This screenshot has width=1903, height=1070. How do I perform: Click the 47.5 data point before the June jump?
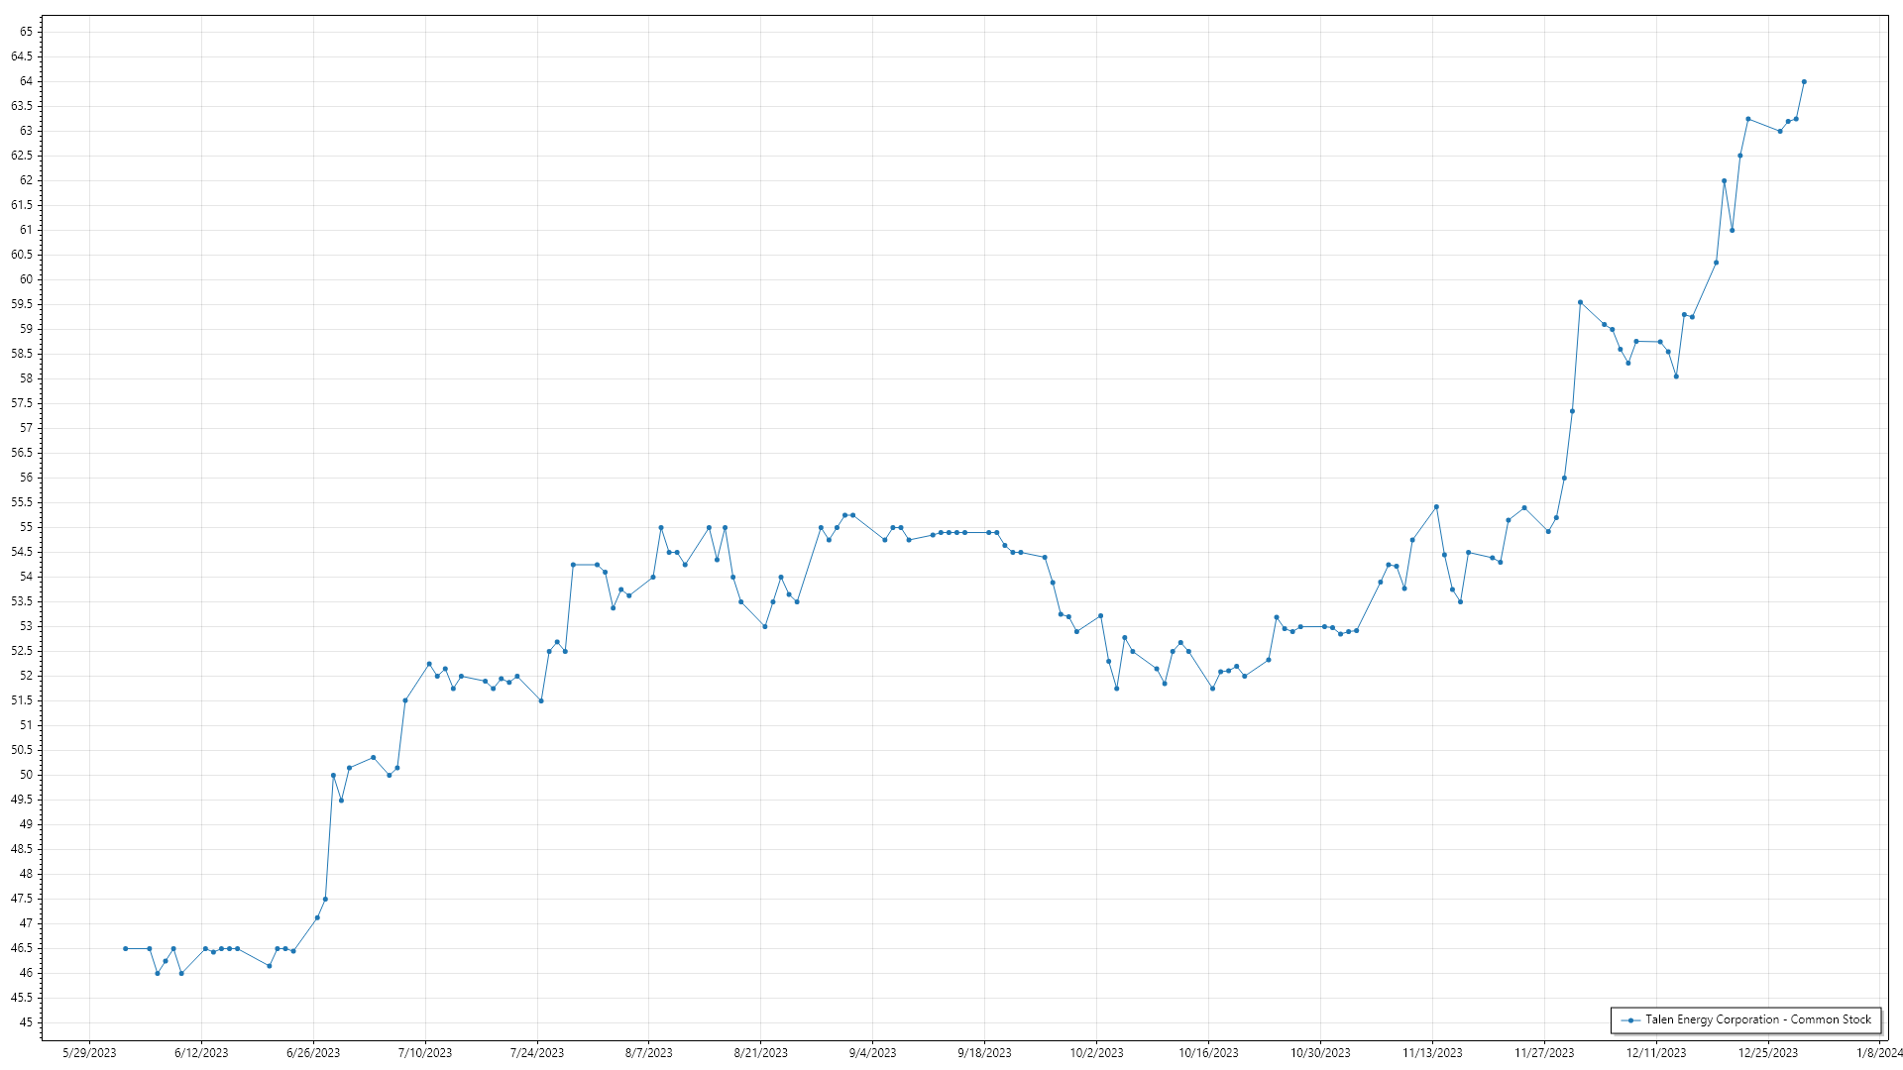click(325, 900)
